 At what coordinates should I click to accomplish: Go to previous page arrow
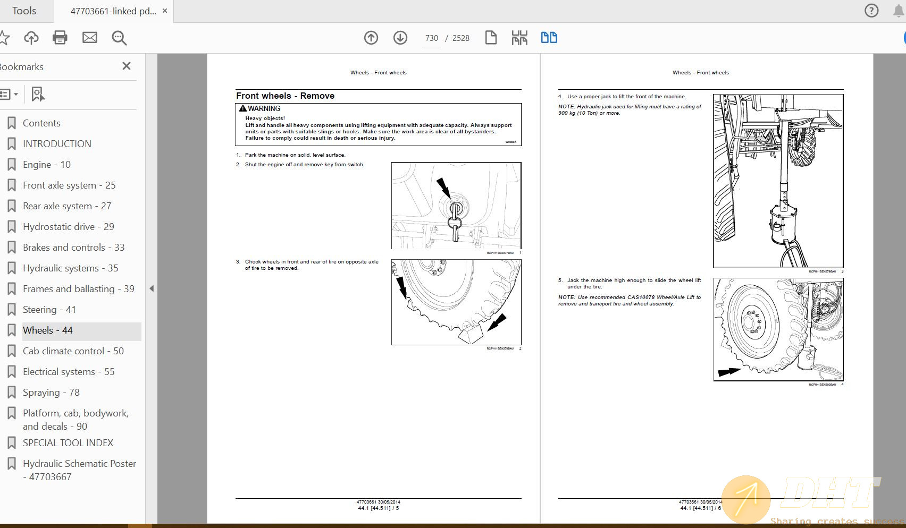(371, 38)
